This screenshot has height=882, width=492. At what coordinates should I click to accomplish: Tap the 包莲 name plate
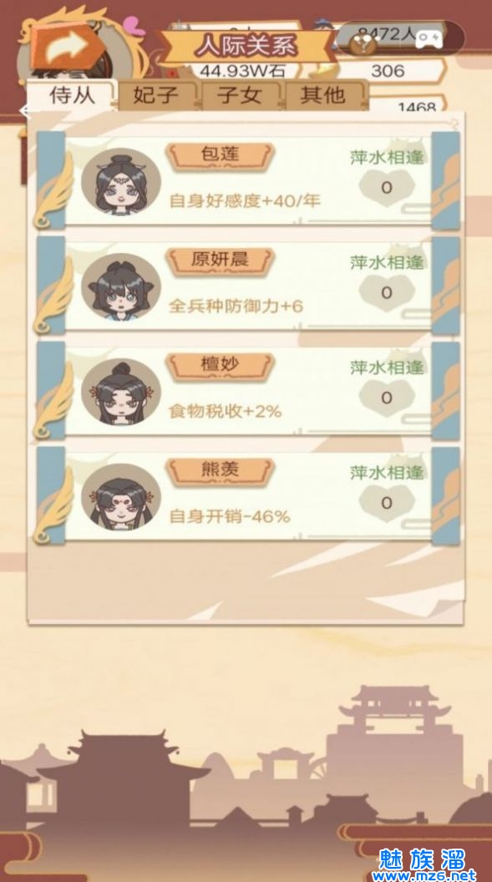221,156
